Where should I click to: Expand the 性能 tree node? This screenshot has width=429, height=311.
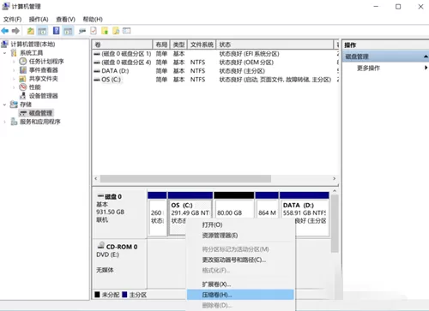point(14,87)
